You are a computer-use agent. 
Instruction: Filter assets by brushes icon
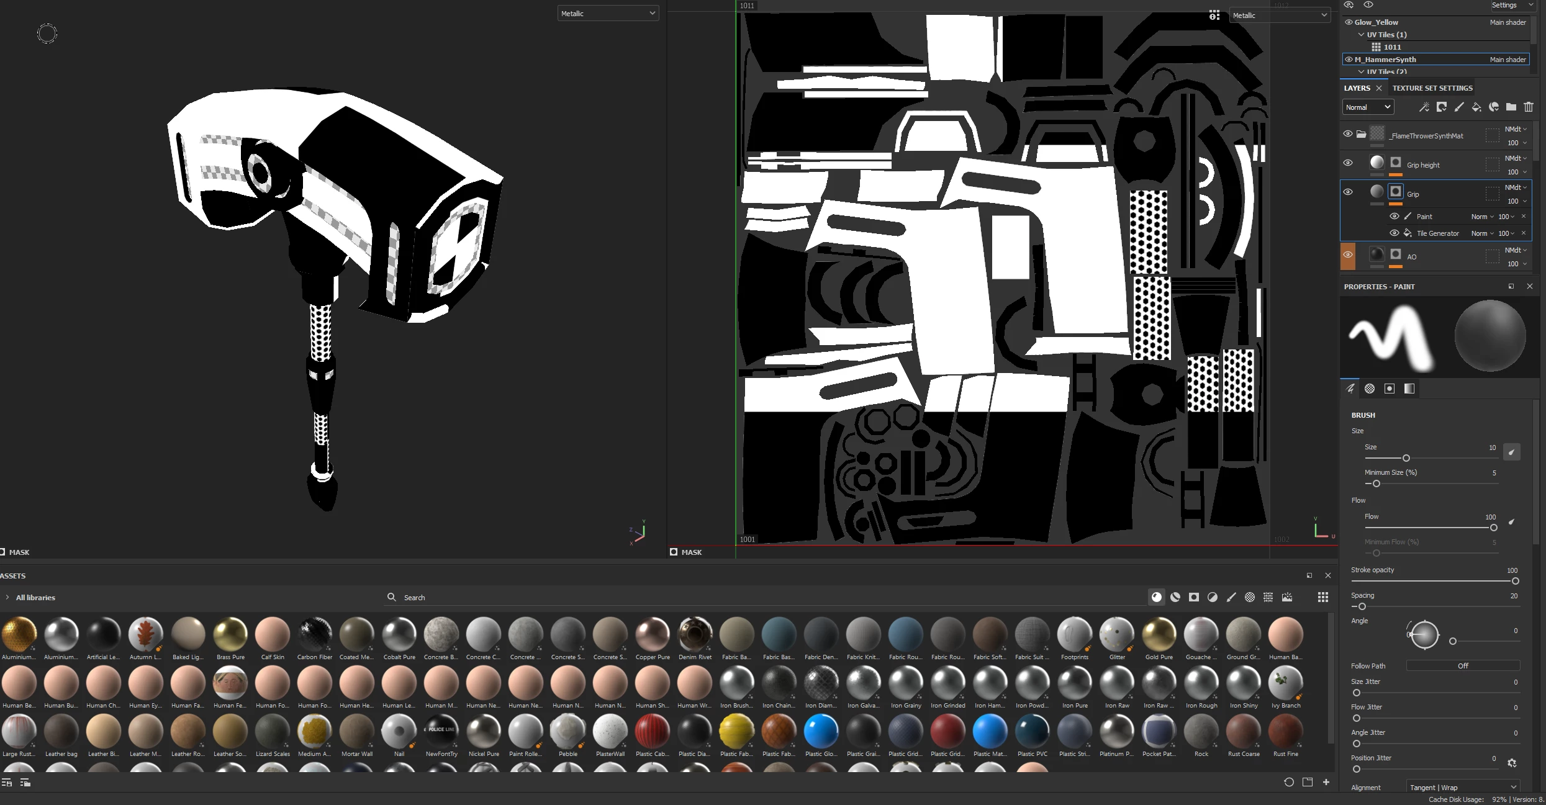click(1231, 597)
